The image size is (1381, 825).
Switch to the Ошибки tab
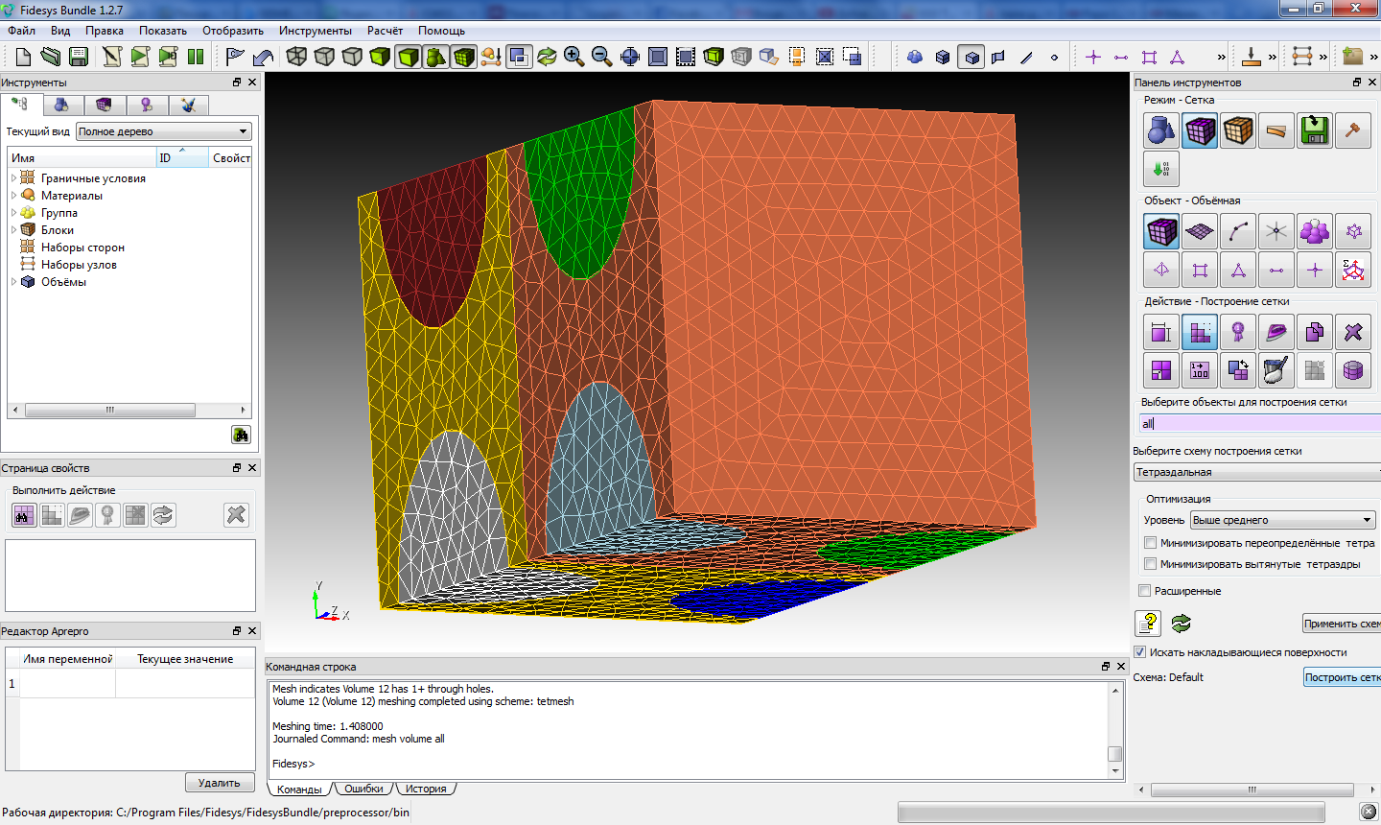click(363, 789)
